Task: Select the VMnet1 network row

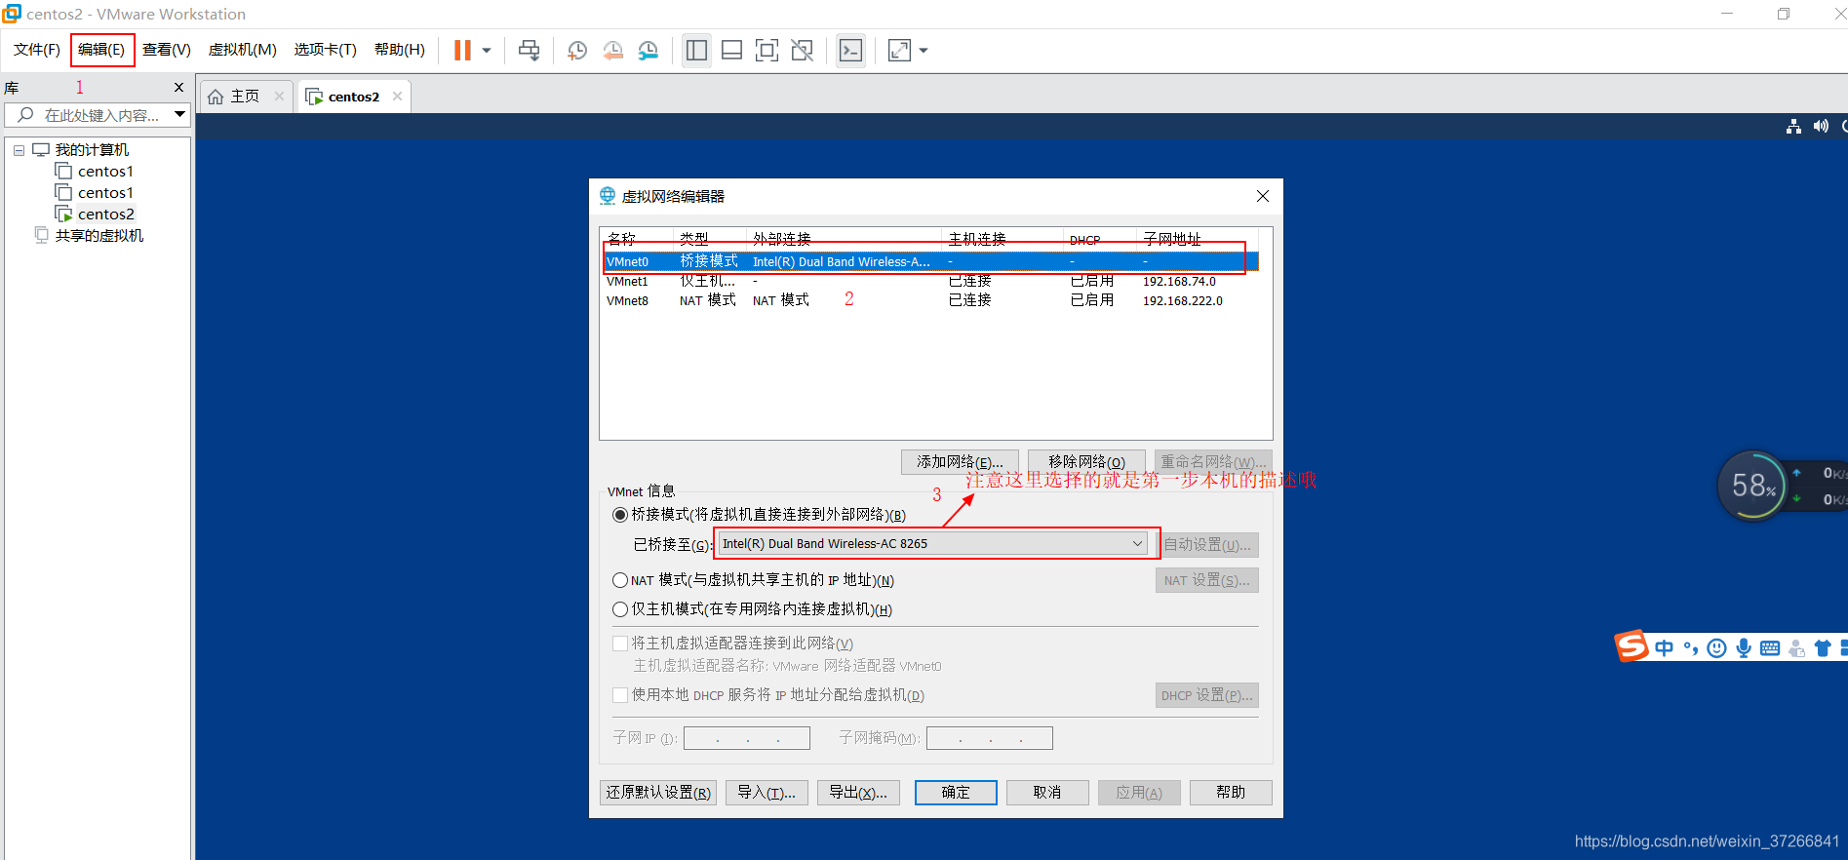Action: pyautogui.click(x=930, y=281)
